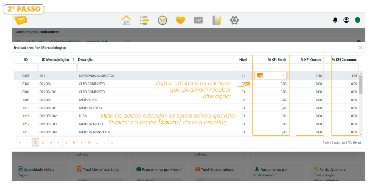Click the more pages ellipsis button
This screenshot has height=193, width=377.
pos(97,142)
